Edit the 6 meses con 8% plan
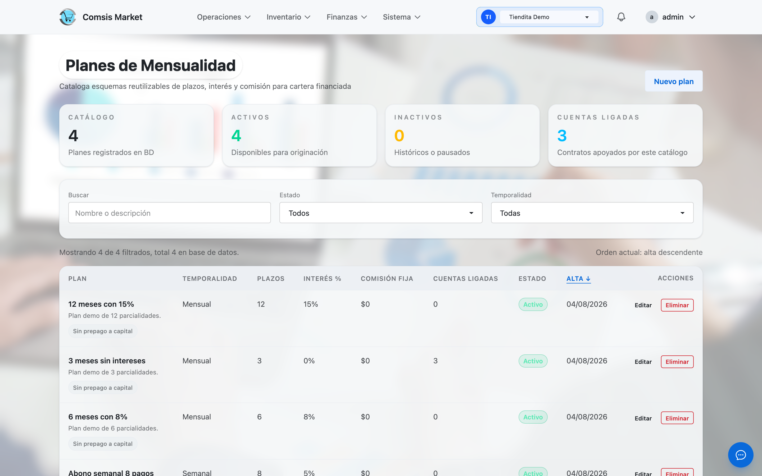The width and height of the screenshot is (762, 476). [643, 418]
